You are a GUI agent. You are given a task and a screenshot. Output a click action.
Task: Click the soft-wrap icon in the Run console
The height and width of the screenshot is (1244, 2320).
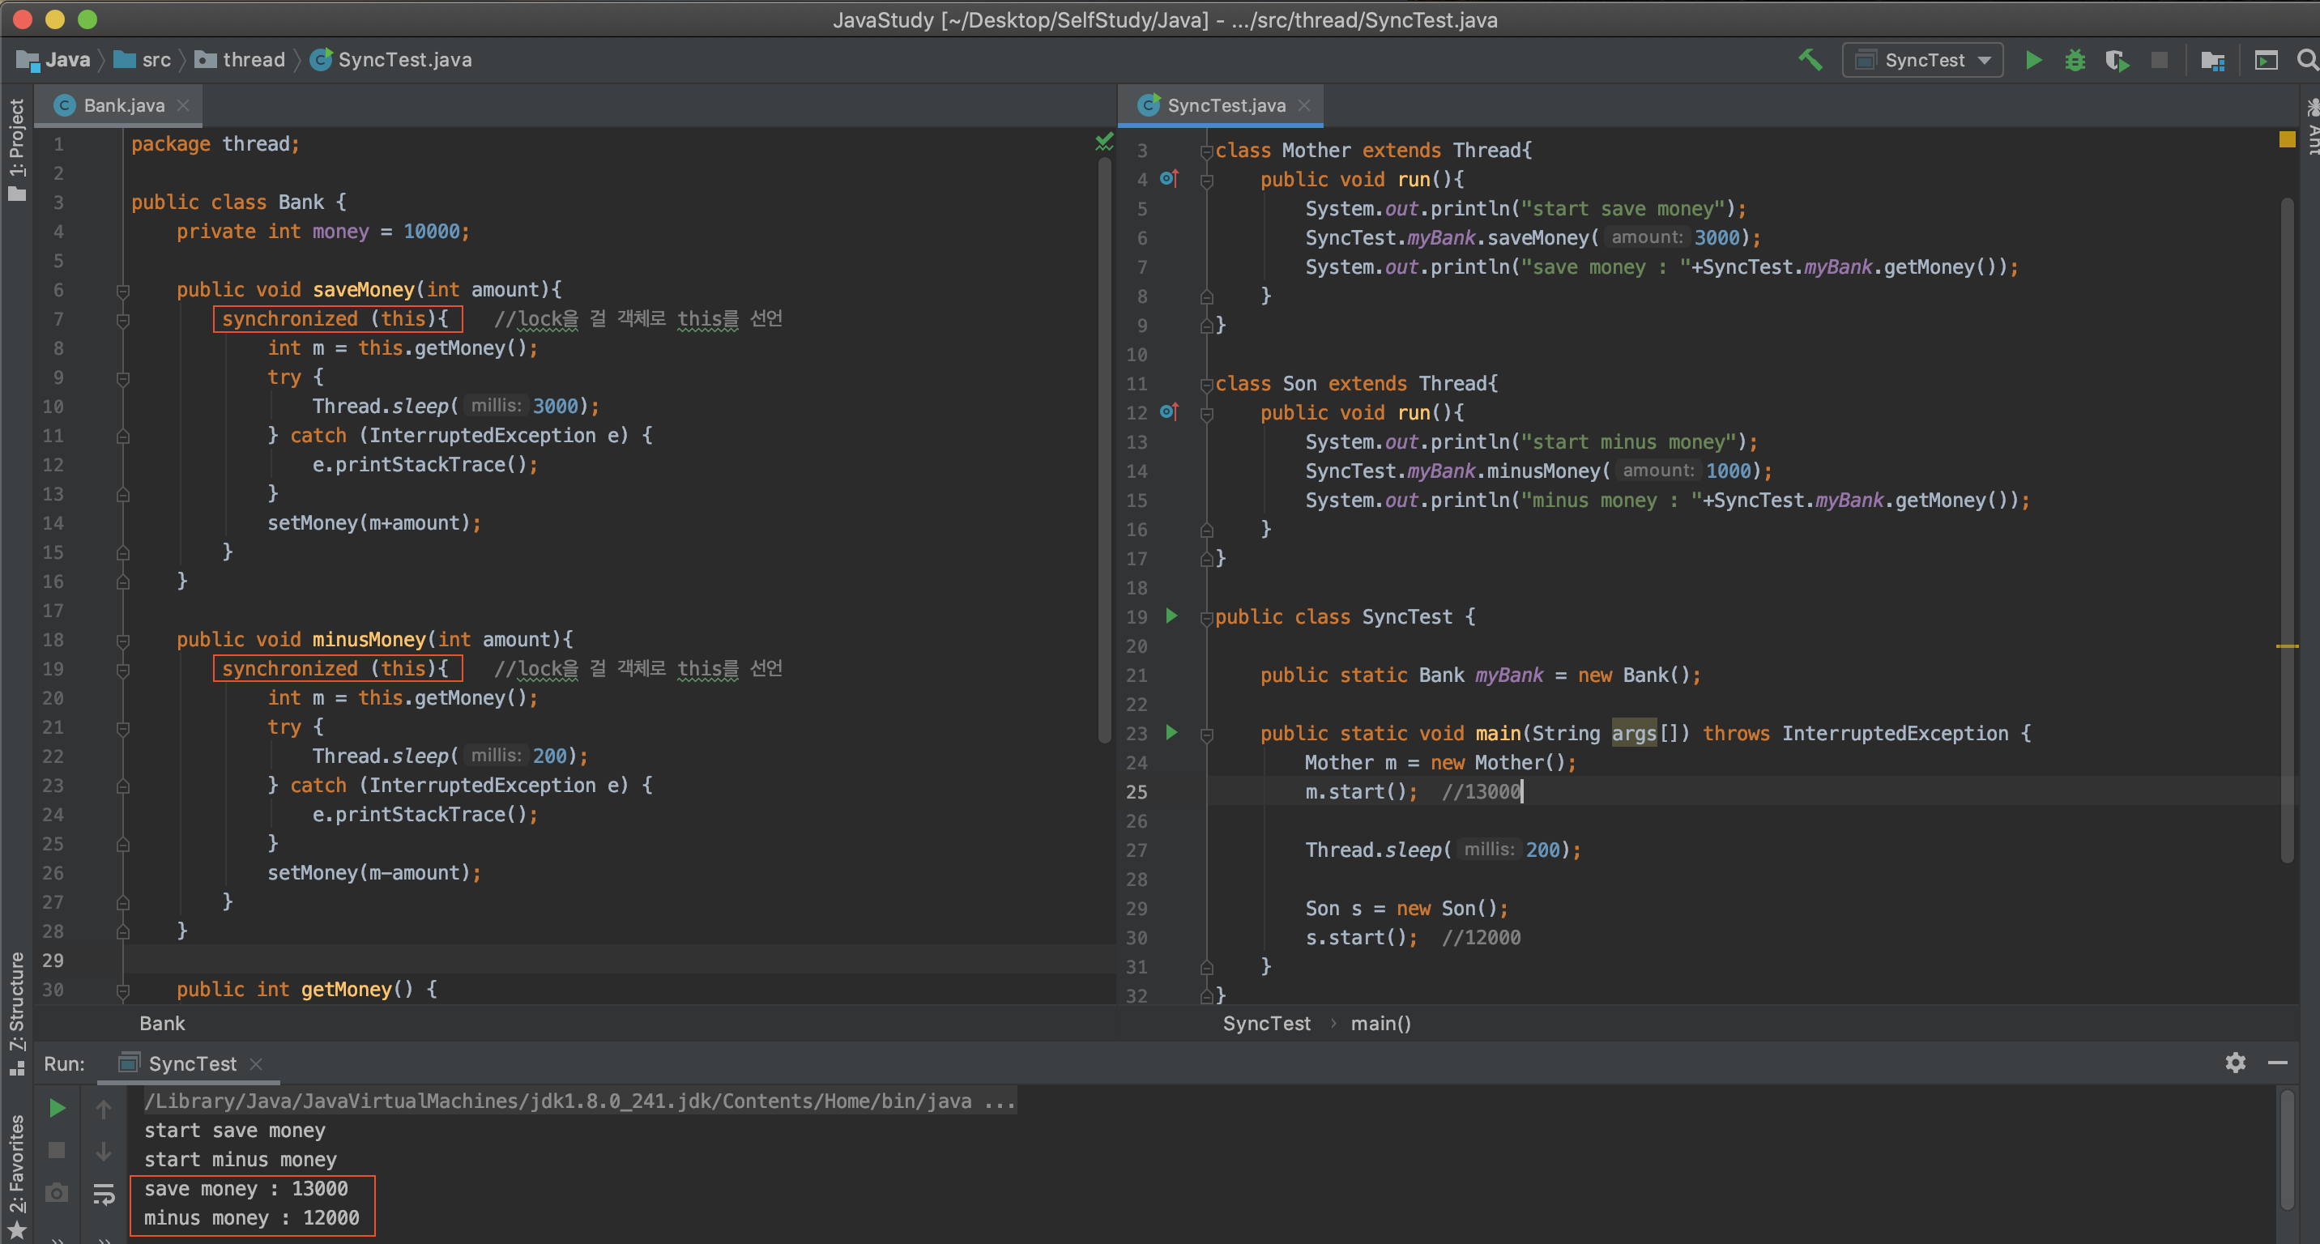[x=104, y=1194]
